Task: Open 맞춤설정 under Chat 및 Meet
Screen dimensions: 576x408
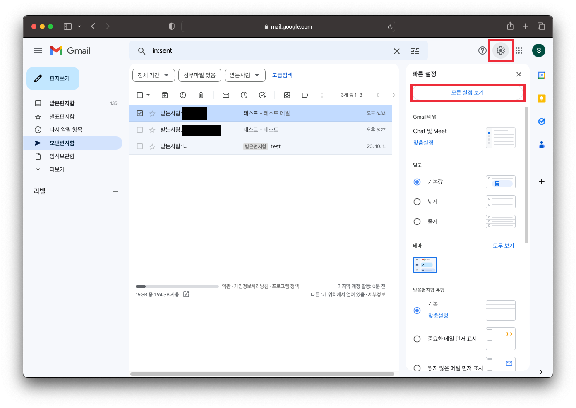Action: (423, 143)
